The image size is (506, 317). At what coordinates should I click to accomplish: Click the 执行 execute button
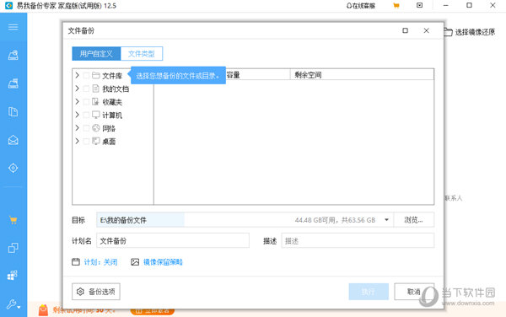point(369,292)
